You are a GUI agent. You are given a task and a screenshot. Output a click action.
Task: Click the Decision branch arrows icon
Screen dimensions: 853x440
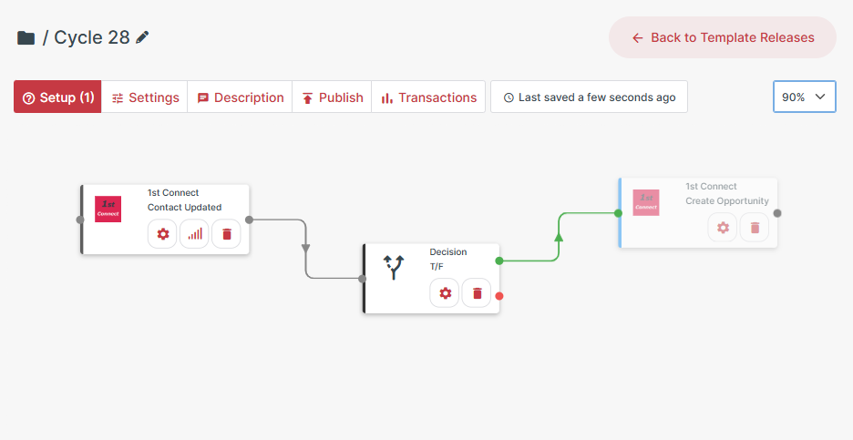point(394,267)
